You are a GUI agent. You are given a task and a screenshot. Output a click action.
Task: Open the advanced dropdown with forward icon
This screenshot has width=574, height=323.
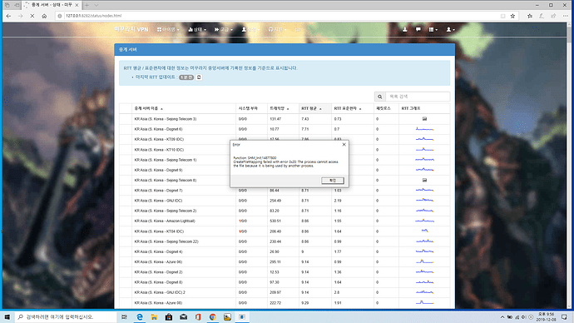tap(223, 29)
